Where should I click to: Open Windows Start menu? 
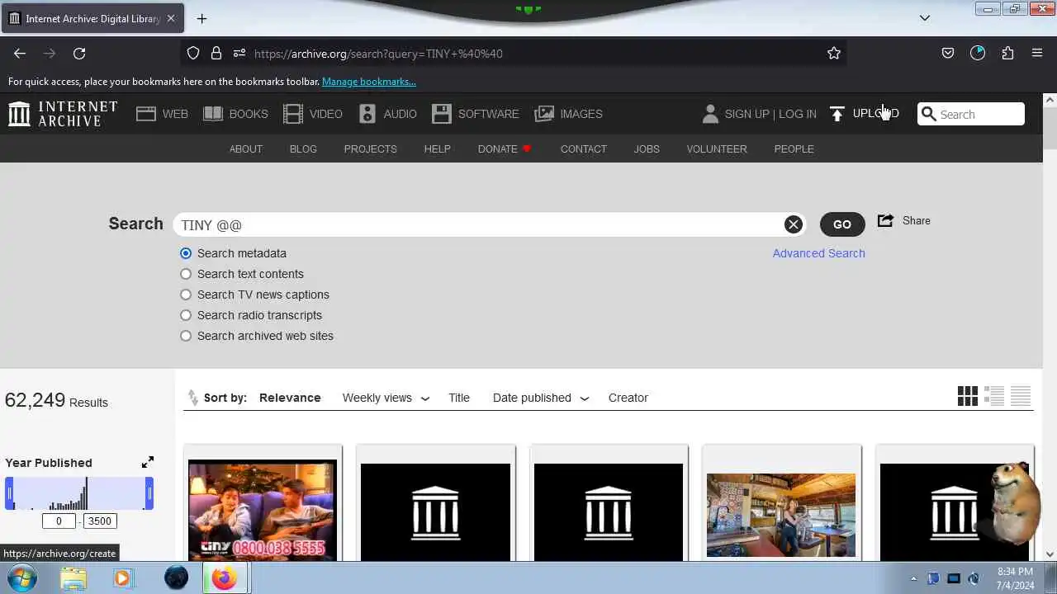pyautogui.click(x=22, y=578)
